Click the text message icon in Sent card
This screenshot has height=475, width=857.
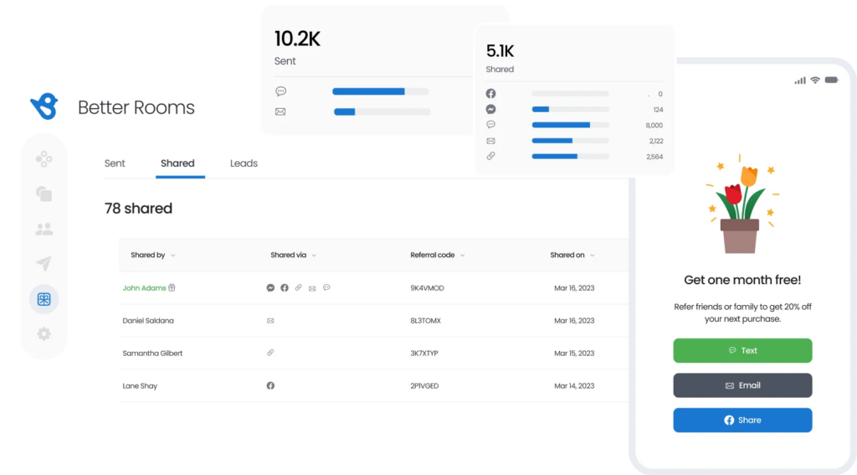[x=281, y=91]
